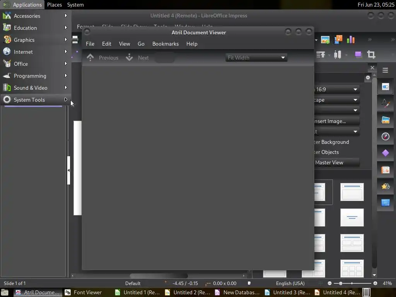Click the distribute objects icon in Impress toolbar
The image size is (396, 297).
pyautogui.click(x=337, y=54)
